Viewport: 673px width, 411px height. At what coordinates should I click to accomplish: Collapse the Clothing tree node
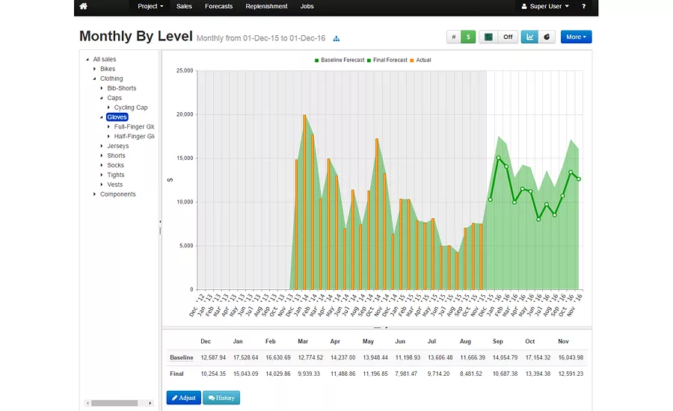click(95, 78)
